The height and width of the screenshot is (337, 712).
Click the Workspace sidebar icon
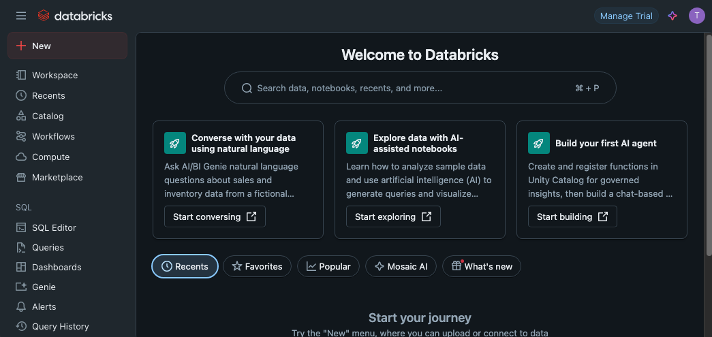(21, 75)
